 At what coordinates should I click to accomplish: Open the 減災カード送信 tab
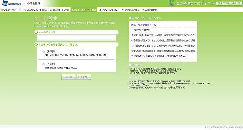(x=59, y=10)
